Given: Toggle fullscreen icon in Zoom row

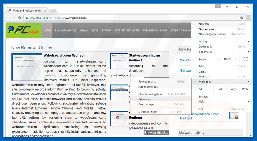Looking at the screenshot, I should [246, 59].
